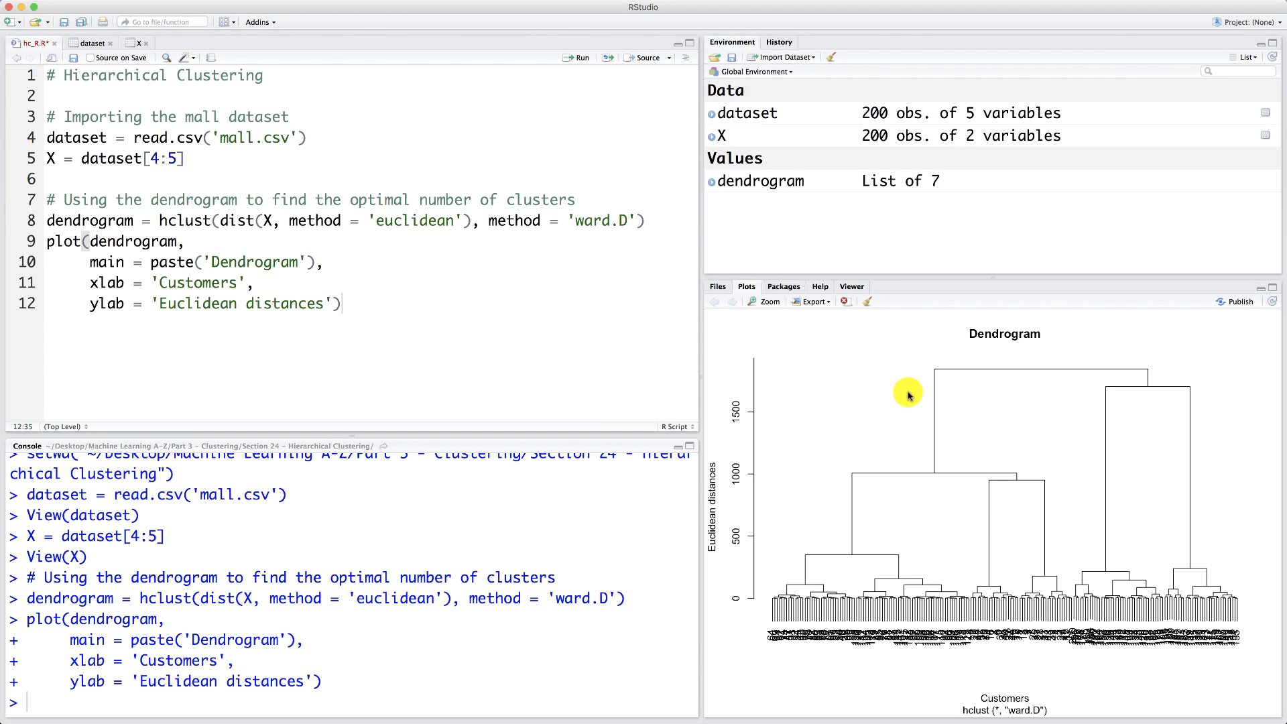Click the Publish button

(x=1235, y=302)
